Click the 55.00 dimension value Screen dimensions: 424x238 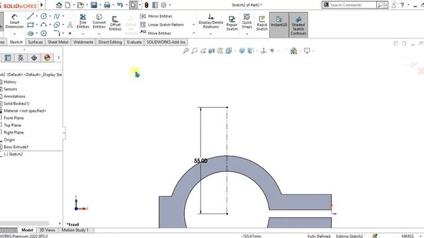(x=201, y=161)
